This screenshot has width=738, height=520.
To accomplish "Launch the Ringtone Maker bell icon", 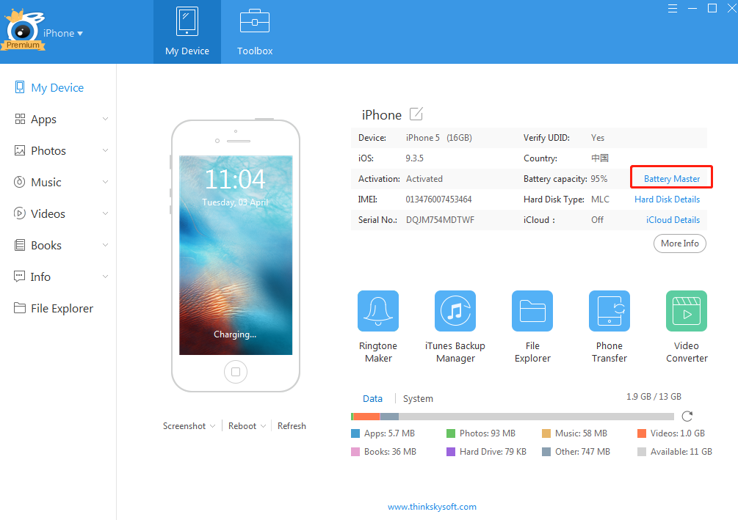I will pos(378,311).
